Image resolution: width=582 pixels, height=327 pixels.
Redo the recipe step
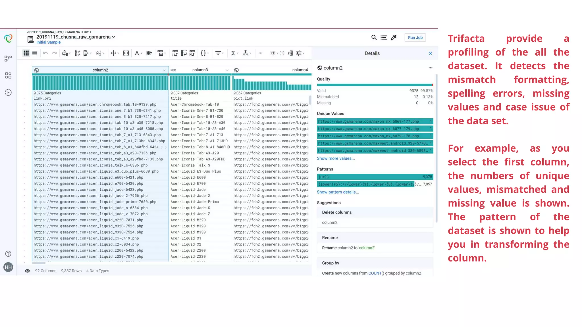54,53
